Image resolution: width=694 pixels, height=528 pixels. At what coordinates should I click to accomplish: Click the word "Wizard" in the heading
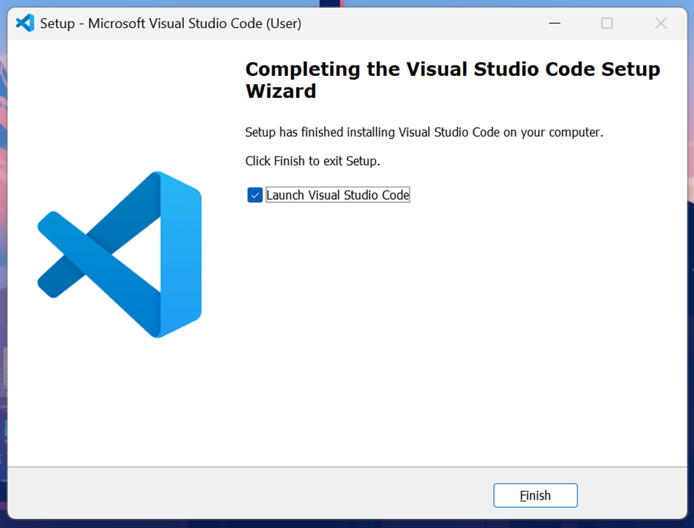pyautogui.click(x=281, y=91)
